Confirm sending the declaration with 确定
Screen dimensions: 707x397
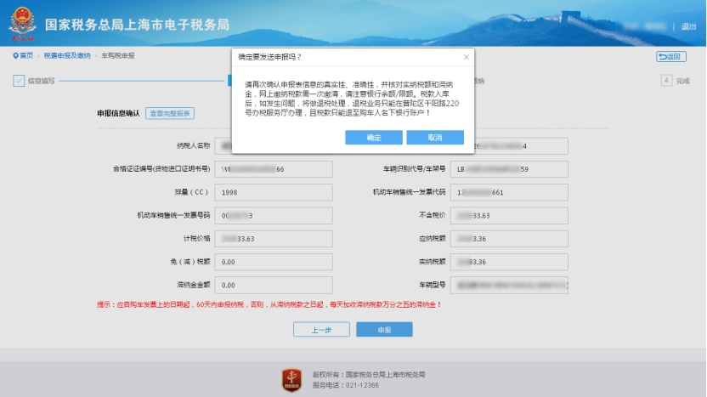373,138
